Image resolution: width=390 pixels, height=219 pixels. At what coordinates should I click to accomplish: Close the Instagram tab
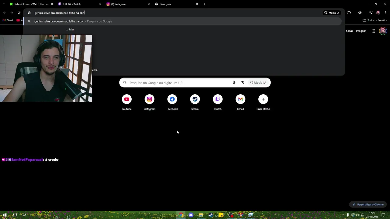149,4
